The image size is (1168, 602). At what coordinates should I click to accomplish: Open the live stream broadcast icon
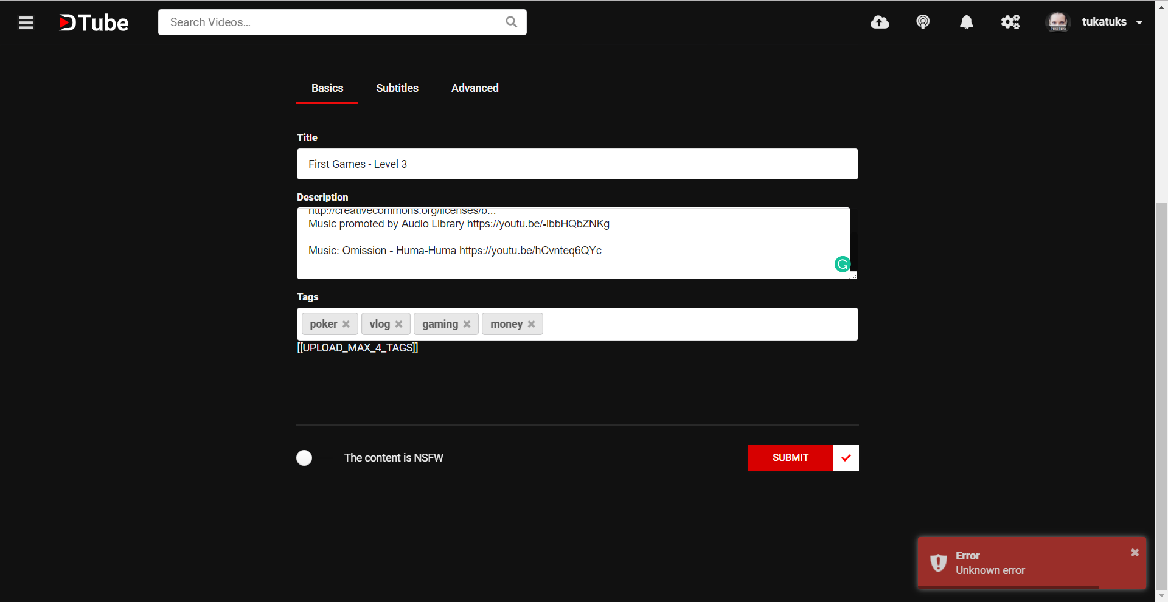[923, 22]
